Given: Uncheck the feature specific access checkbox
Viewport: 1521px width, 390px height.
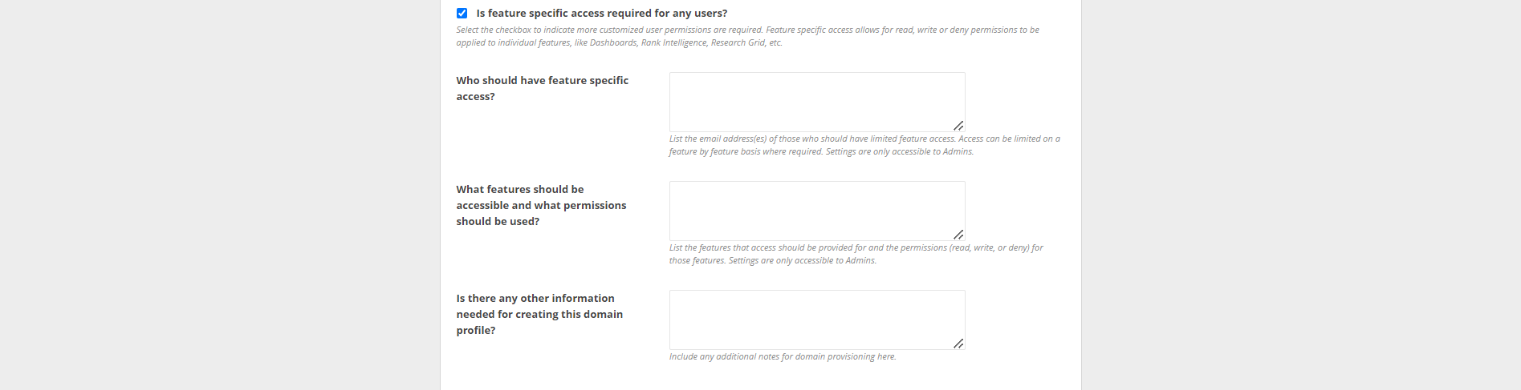Looking at the screenshot, I should (x=462, y=14).
